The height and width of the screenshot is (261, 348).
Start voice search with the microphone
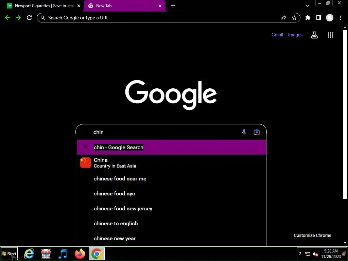pyautogui.click(x=244, y=132)
